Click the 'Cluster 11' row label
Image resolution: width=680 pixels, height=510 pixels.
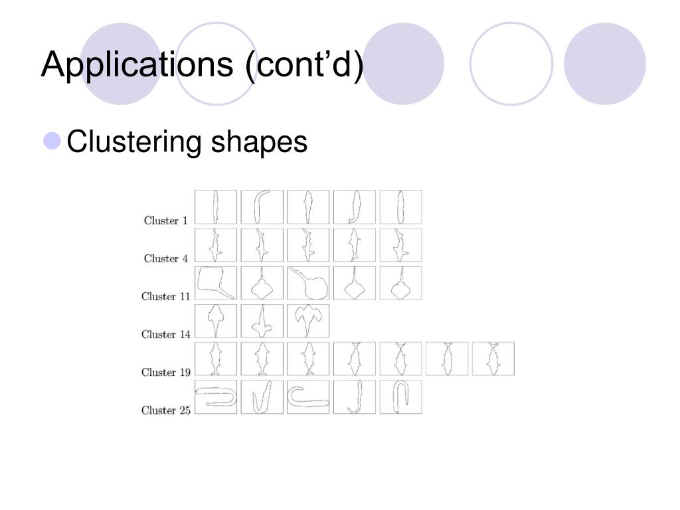(x=165, y=296)
